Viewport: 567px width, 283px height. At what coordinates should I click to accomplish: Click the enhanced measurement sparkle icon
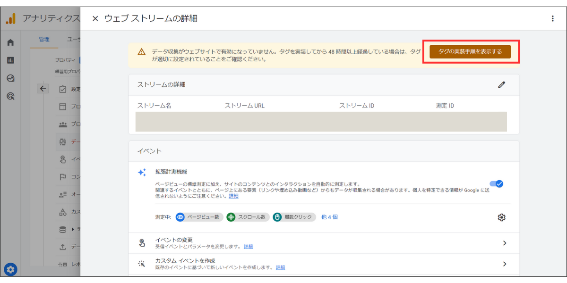[x=142, y=173]
